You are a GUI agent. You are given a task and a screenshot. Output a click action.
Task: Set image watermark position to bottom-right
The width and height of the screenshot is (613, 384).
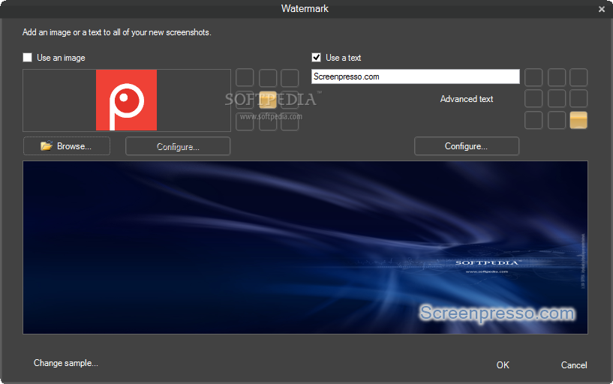point(290,121)
